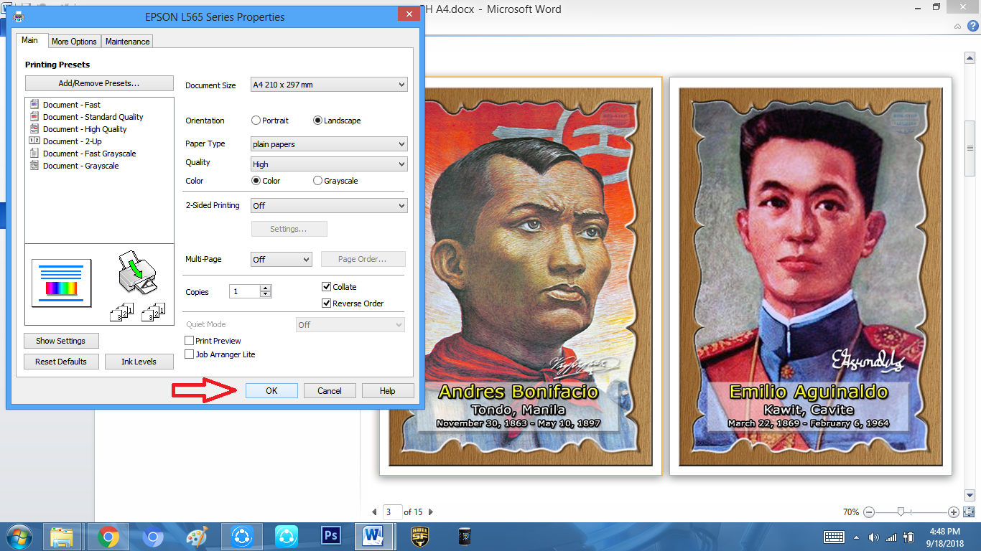Expand the Multi-Page dropdown
The height and width of the screenshot is (551, 981).
coord(282,260)
